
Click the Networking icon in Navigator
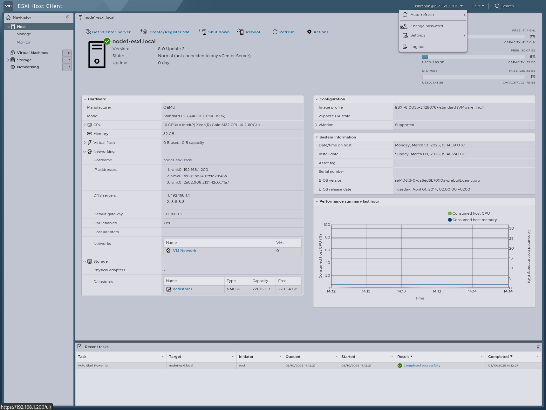click(13, 67)
